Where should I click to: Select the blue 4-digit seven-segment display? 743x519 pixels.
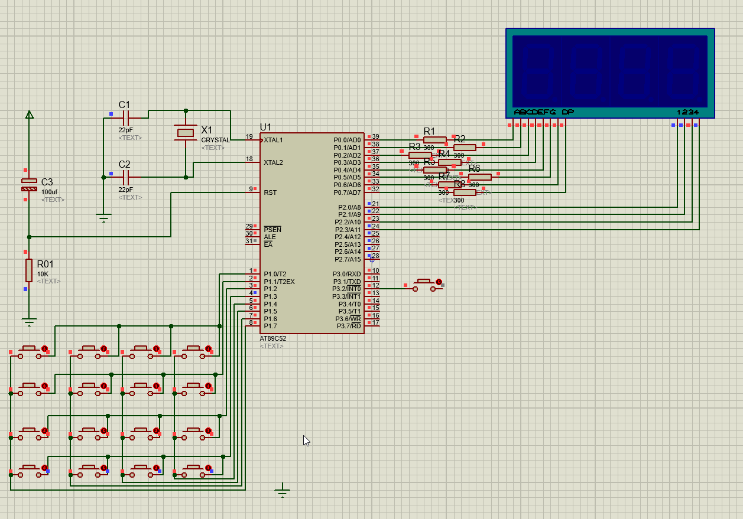[609, 71]
